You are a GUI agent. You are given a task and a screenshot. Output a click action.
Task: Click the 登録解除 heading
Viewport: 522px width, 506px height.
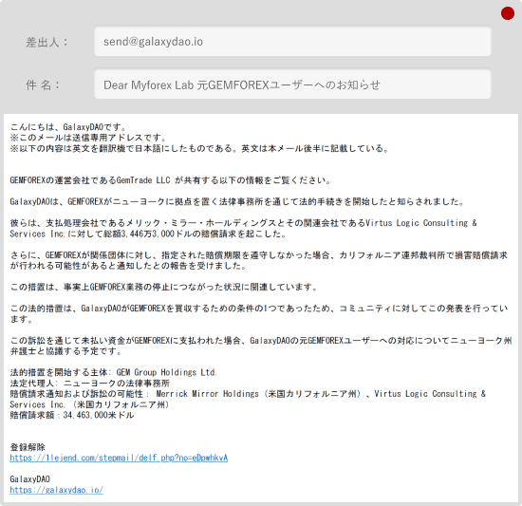tap(28, 447)
